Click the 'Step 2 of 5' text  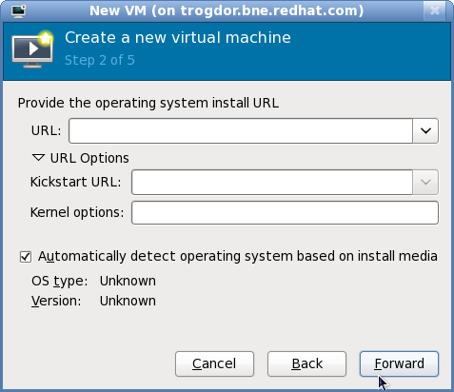pyautogui.click(x=100, y=60)
